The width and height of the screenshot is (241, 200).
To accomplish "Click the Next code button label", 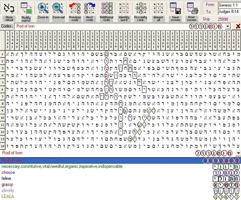I will [89, 19].
